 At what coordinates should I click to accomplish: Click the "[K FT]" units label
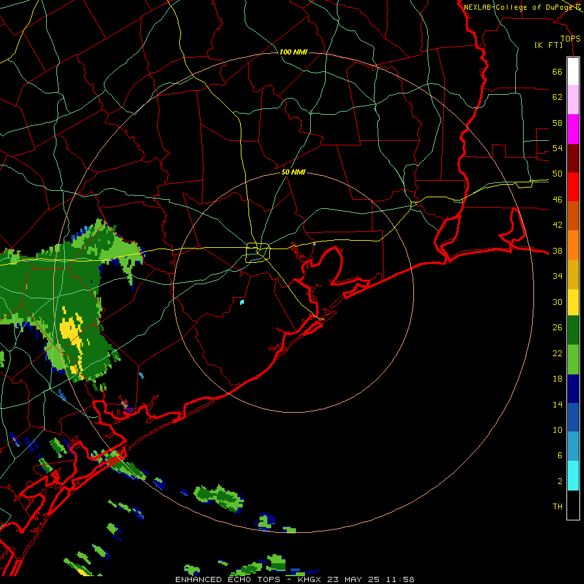pos(548,45)
